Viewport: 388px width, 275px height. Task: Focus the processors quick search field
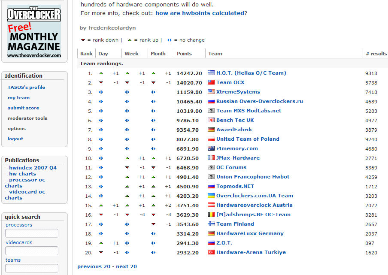[32, 233]
